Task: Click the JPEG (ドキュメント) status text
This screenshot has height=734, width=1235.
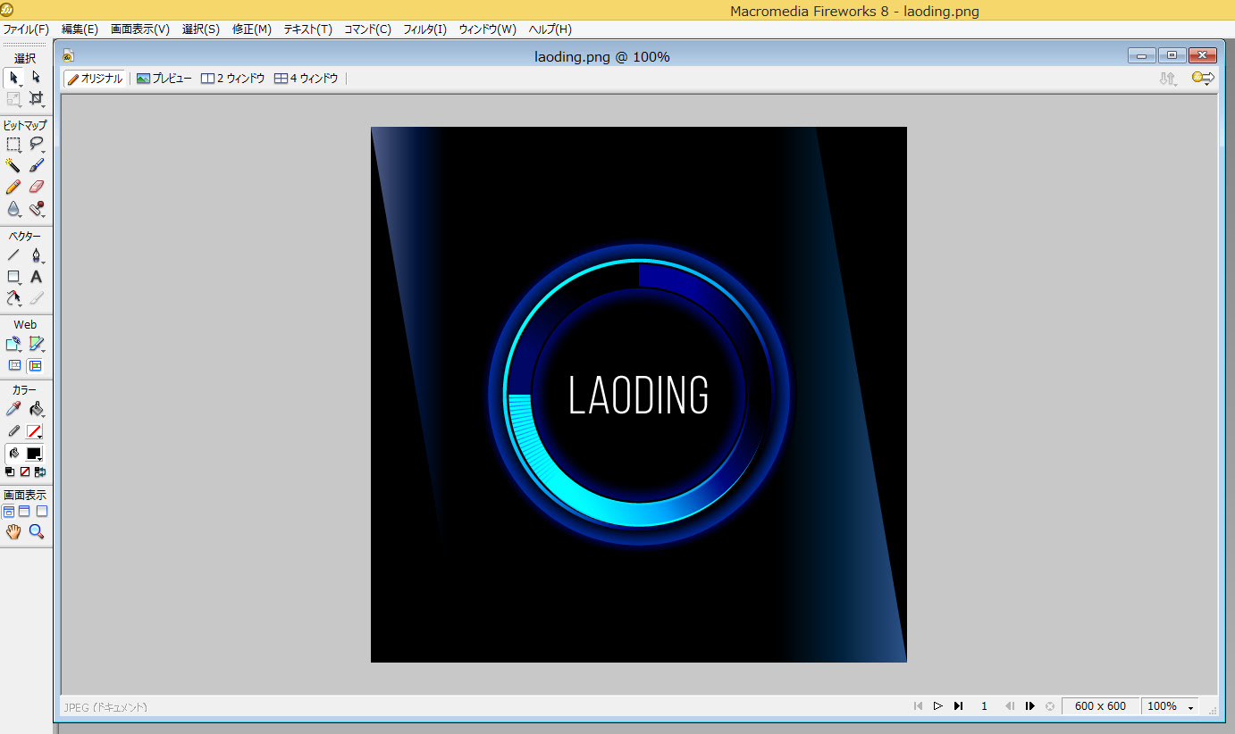Action: point(105,707)
